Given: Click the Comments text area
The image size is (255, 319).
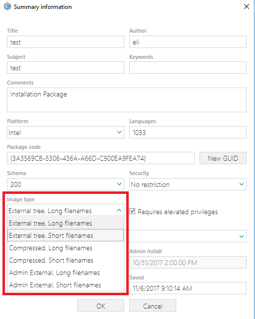Looking at the screenshot, I should [127, 100].
